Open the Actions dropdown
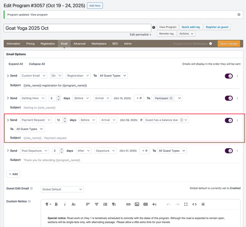246x227 pixels. tap(186, 34)
